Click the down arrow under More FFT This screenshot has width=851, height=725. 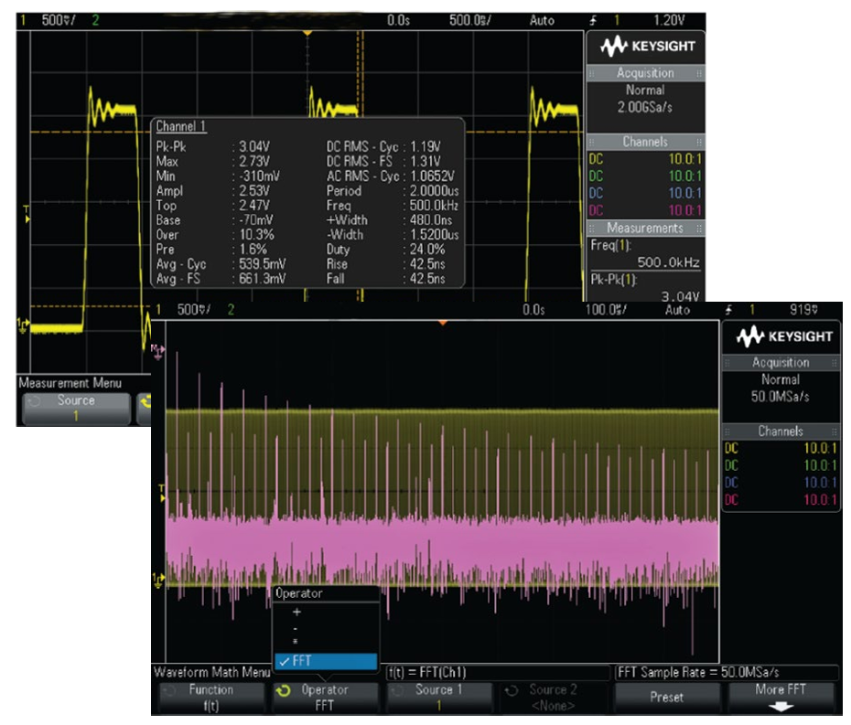[x=781, y=706]
